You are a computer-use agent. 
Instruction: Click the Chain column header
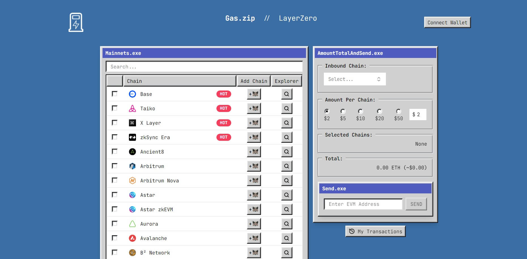(x=180, y=81)
